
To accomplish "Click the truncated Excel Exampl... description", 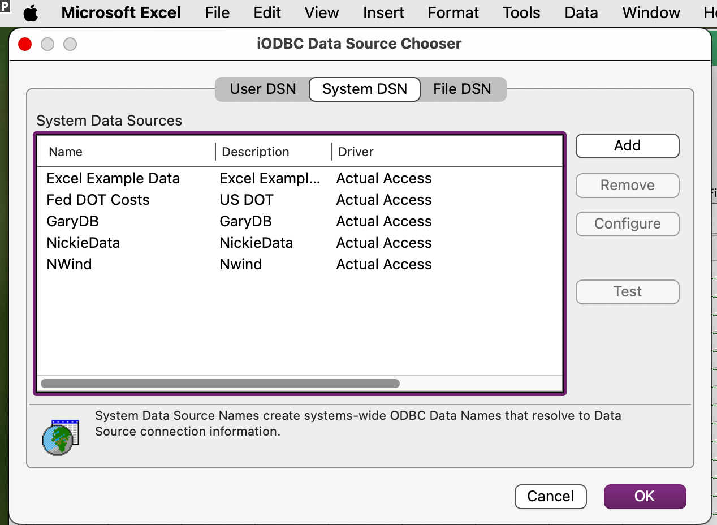I will 270,178.
